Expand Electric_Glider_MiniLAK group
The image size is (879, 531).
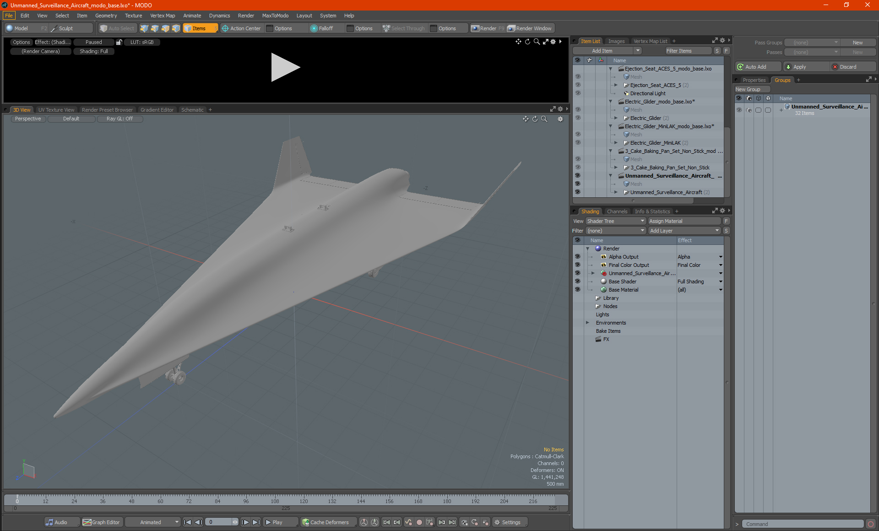(616, 143)
